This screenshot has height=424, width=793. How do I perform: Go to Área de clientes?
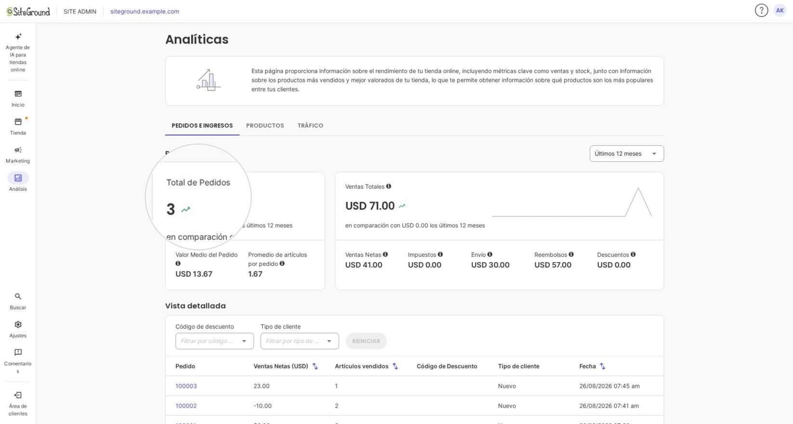pos(18,403)
